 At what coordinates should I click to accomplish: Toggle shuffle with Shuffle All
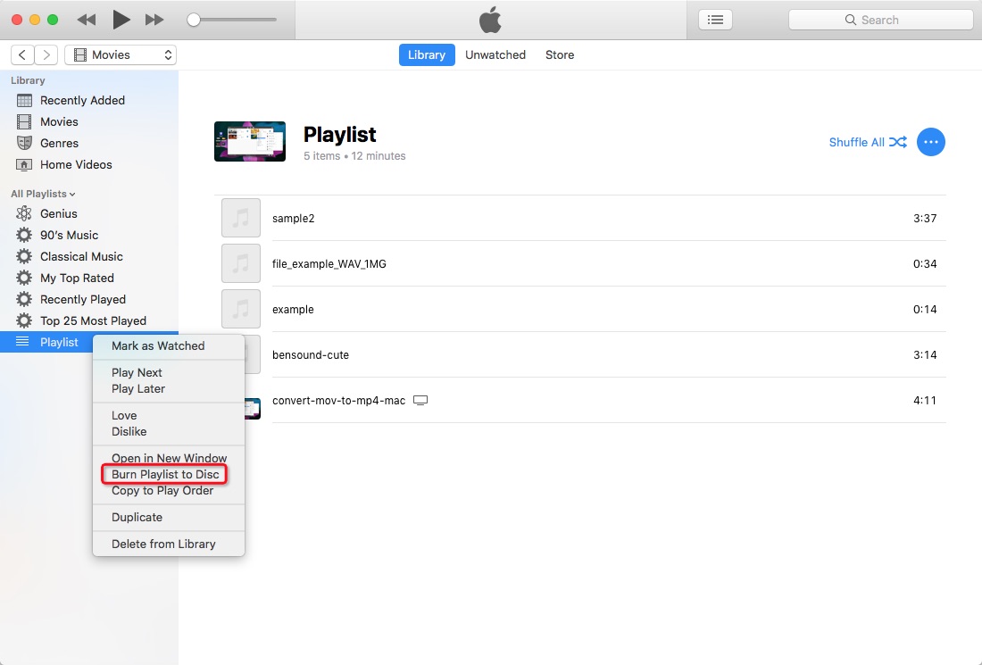click(x=867, y=142)
